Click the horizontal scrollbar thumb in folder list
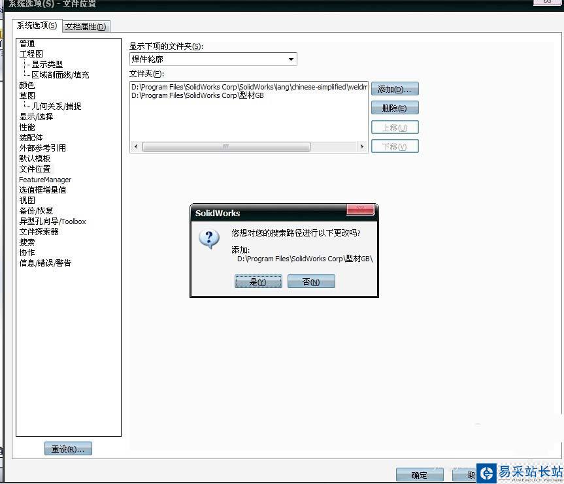564x484 pixels. (226, 146)
